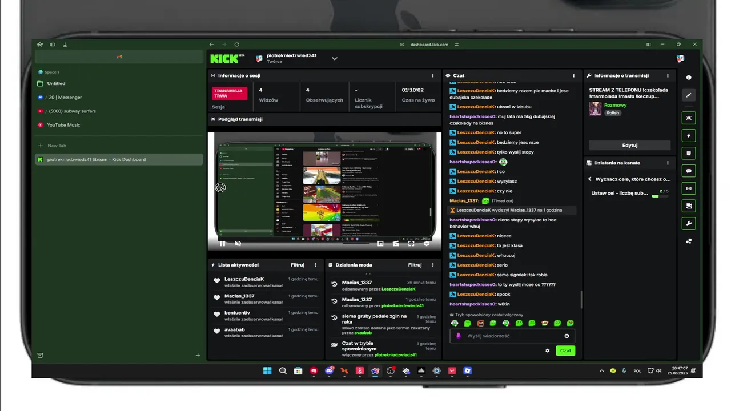
Task: Open the Windows Start menu
Action: click(267, 371)
